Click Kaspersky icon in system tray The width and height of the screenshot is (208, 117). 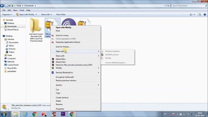[173, 114]
